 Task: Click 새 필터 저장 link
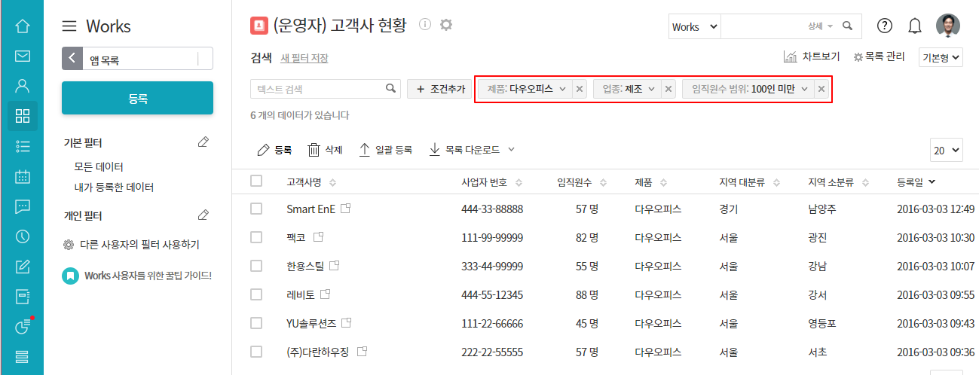pyautogui.click(x=304, y=58)
